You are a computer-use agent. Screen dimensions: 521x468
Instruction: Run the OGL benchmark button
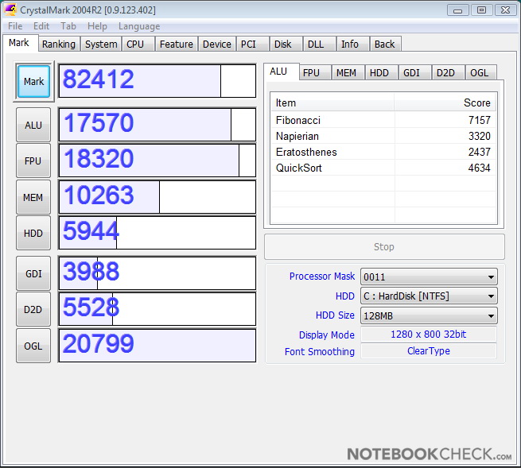pyautogui.click(x=33, y=346)
